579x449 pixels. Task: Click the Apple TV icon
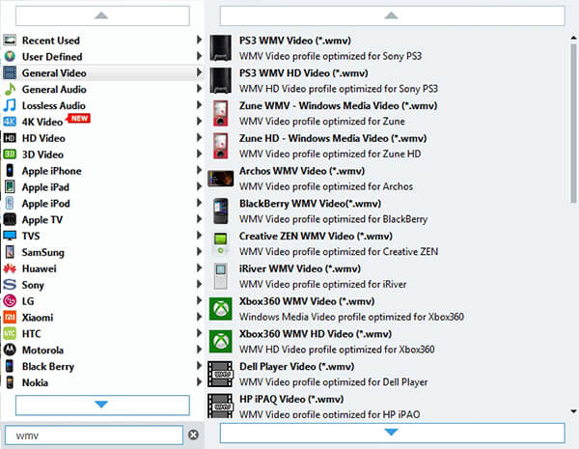(10, 219)
